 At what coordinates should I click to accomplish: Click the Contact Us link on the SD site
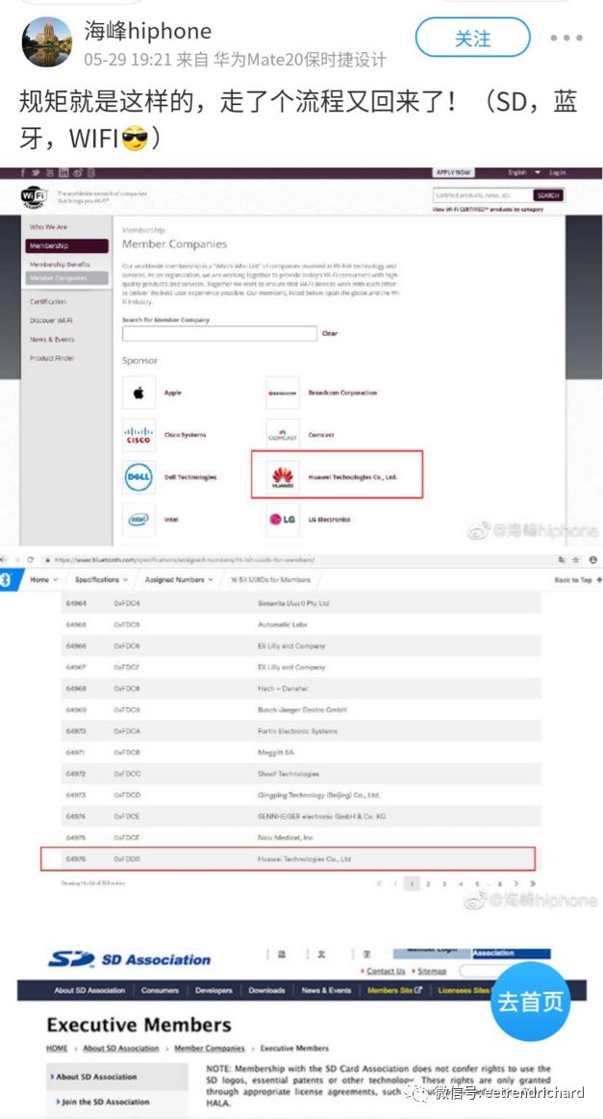pos(386,971)
